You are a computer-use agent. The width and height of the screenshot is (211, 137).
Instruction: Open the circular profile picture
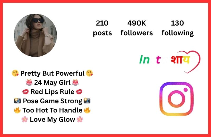click(35, 35)
